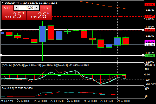Click the 24 Jul 2019 time axis label
The height and width of the screenshot is (104, 156).
pyautogui.click(x=6, y=101)
